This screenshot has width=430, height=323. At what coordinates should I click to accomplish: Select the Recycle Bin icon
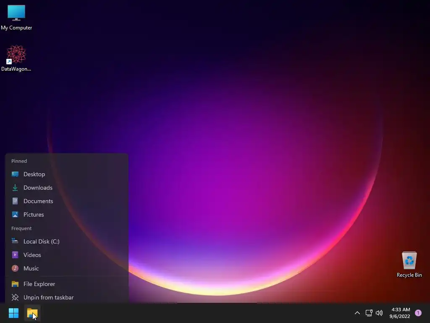click(x=409, y=265)
